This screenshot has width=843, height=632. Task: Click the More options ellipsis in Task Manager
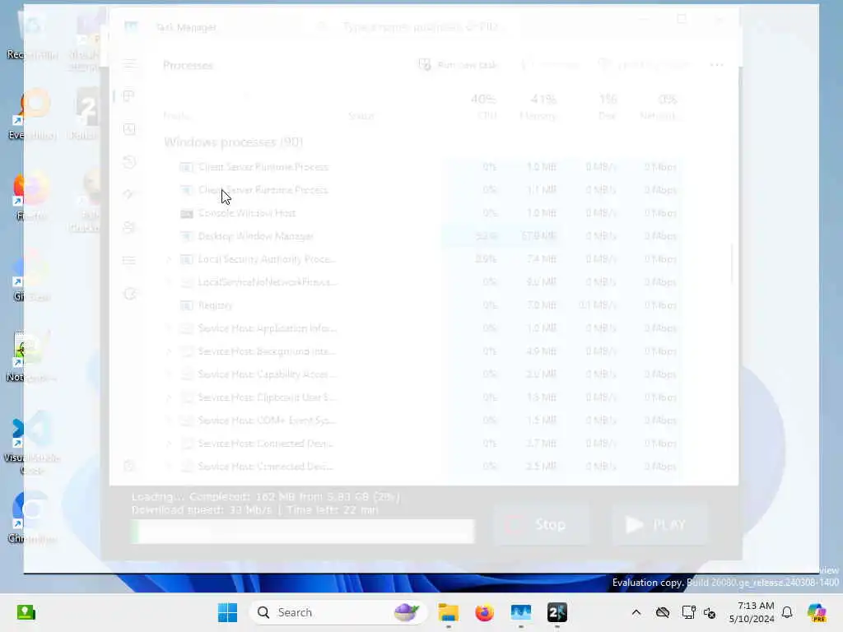(x=717, y=65)
